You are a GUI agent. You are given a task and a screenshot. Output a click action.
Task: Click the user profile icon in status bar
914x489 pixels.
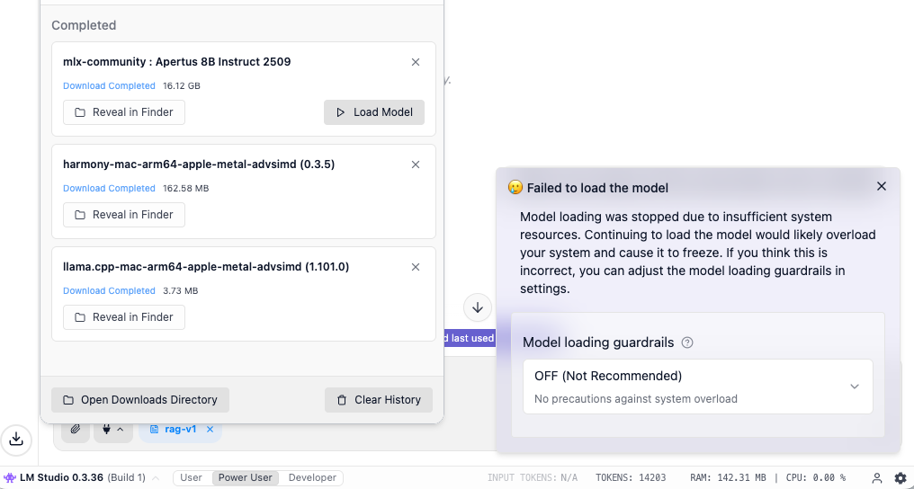click(x=877, y=478)
